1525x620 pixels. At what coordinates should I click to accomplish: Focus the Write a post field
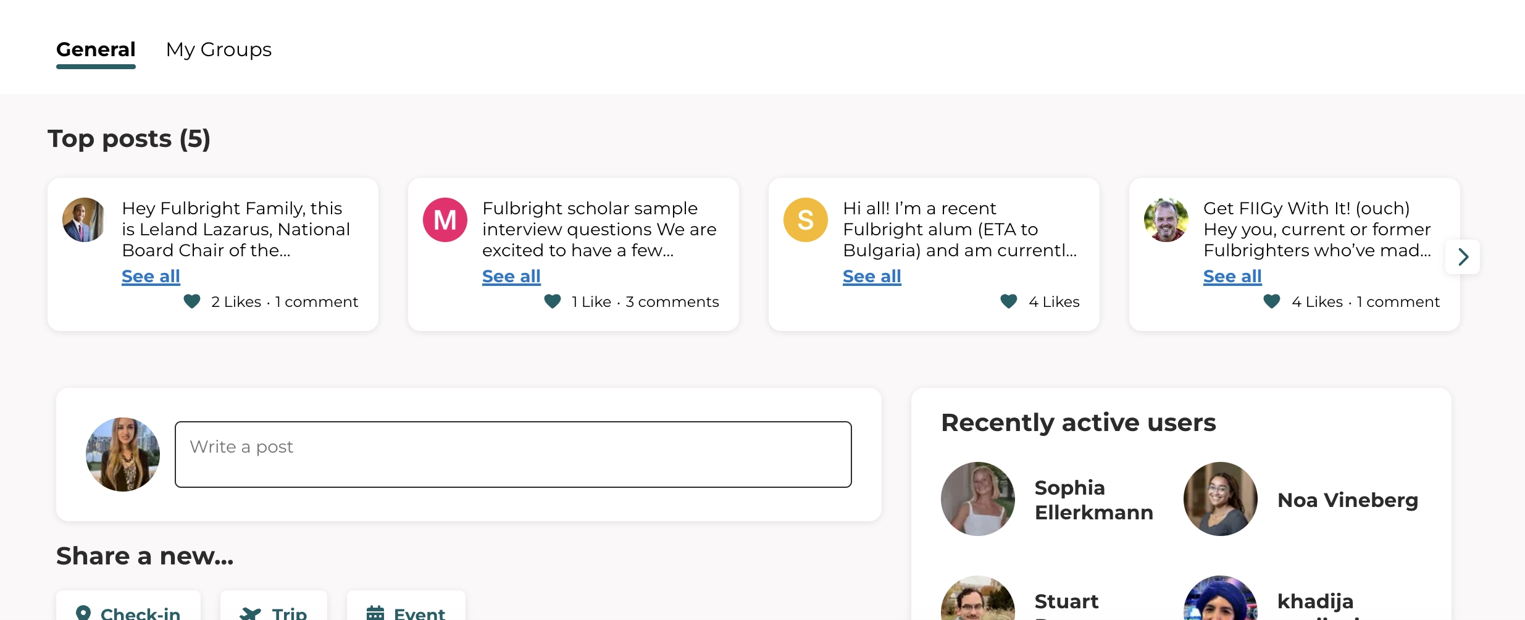[x=513, y=455]
